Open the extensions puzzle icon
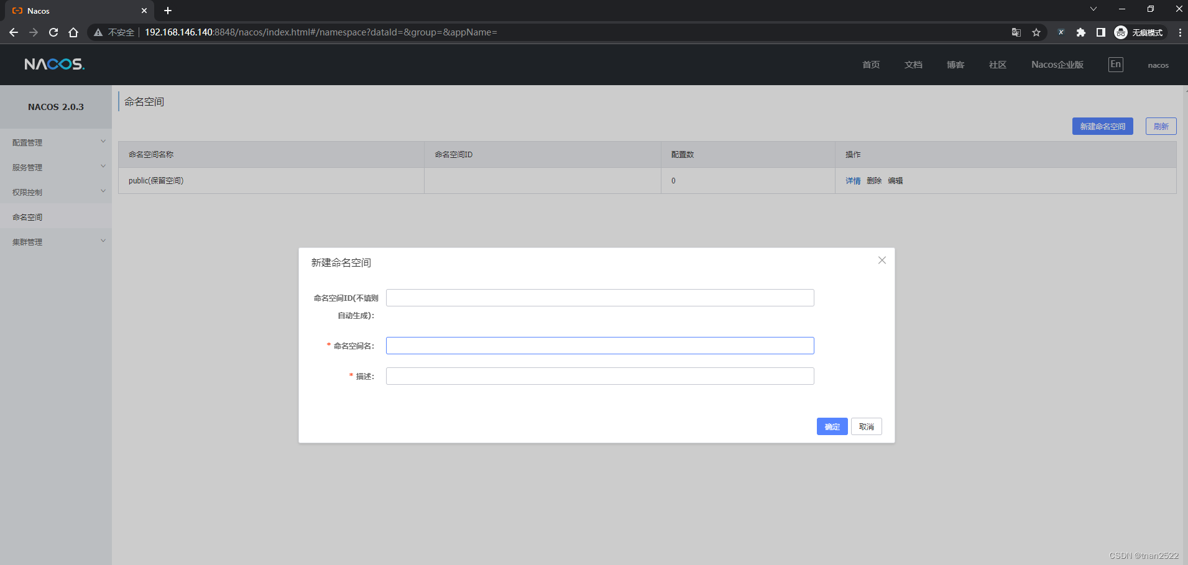 coord(1081,32)
